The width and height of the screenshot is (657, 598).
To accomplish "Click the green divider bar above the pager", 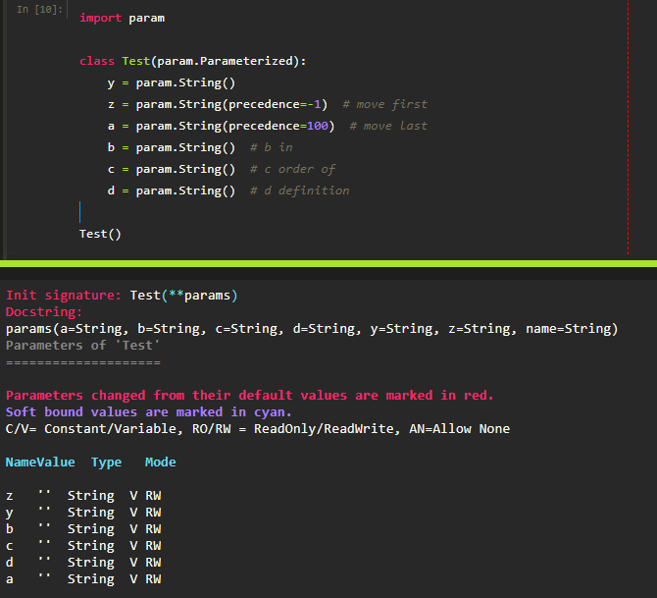I will 328,263.
